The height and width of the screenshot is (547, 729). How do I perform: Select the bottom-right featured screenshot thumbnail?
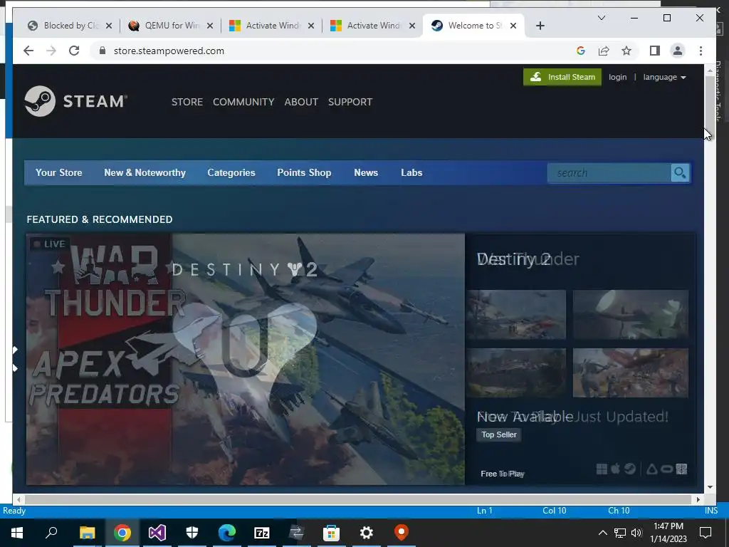631,373
